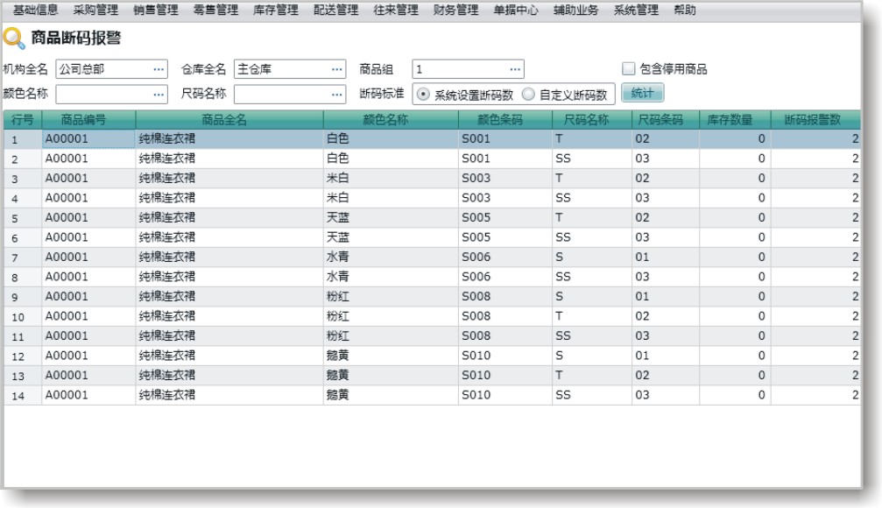Select the A00001 cell in row 1
This screenshot has height=508, width=882.
click(88, 138)
